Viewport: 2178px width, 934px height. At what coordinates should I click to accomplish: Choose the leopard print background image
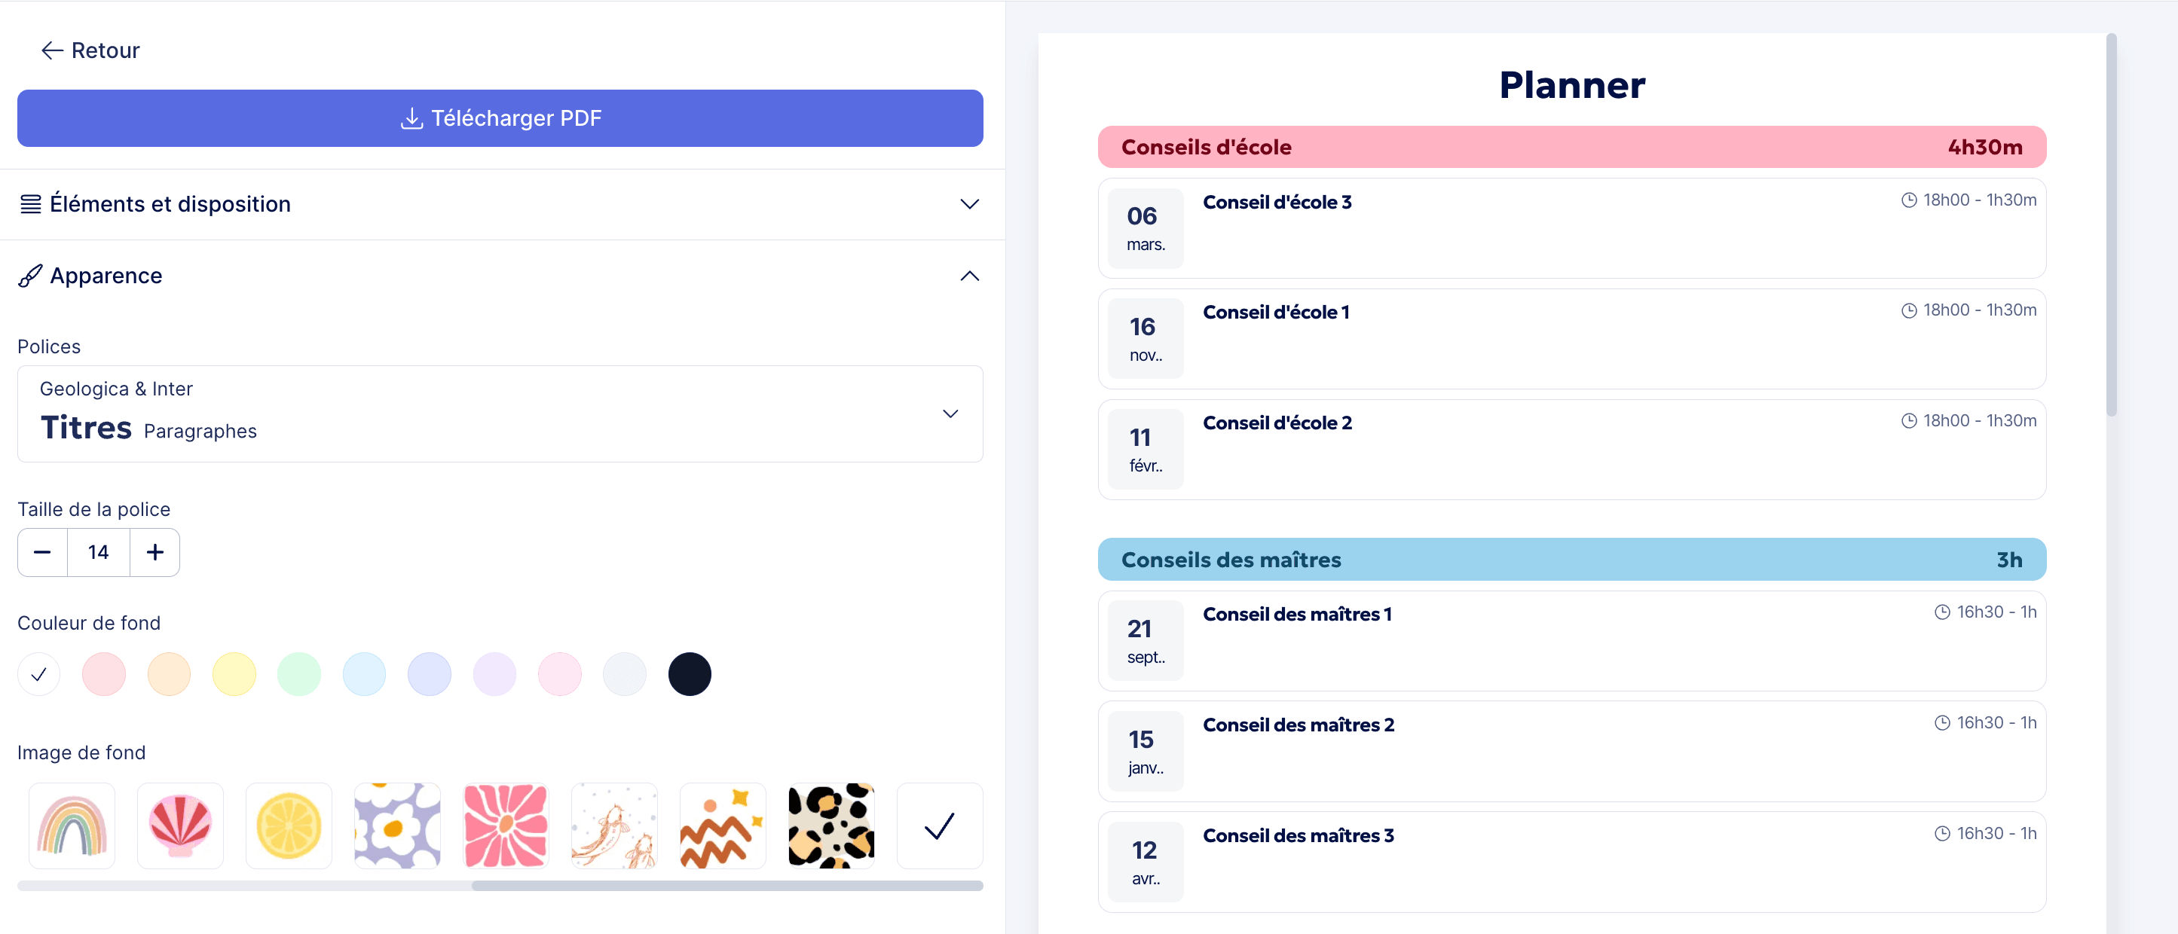click(831, 825)
